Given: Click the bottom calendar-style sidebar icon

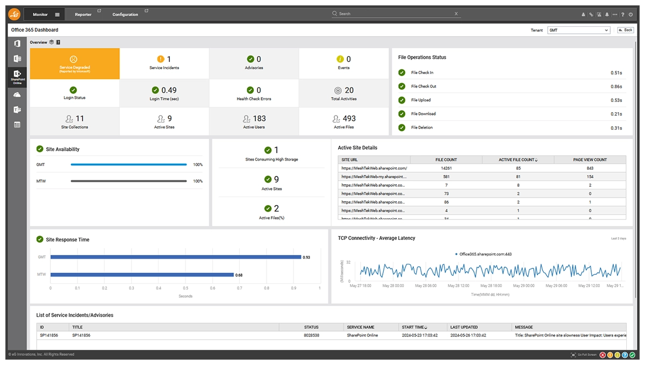Looking at the screenshot, I should click(17, 125).
